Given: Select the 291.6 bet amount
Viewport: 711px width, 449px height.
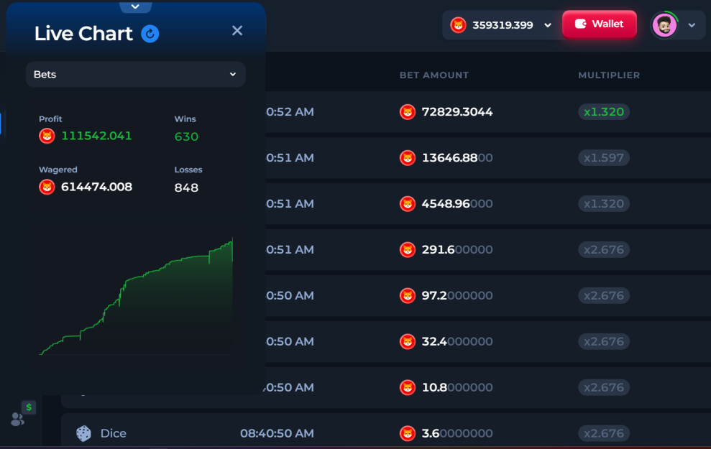Looking at the screenshot, I should (457, 250).
